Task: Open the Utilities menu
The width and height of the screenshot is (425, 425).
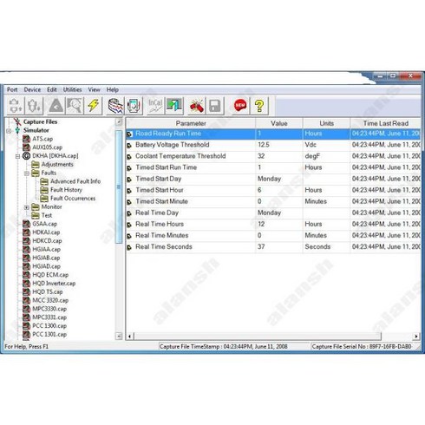Action: coord(72,89)
